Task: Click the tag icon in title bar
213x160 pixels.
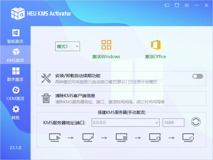Action: point(167,6)
